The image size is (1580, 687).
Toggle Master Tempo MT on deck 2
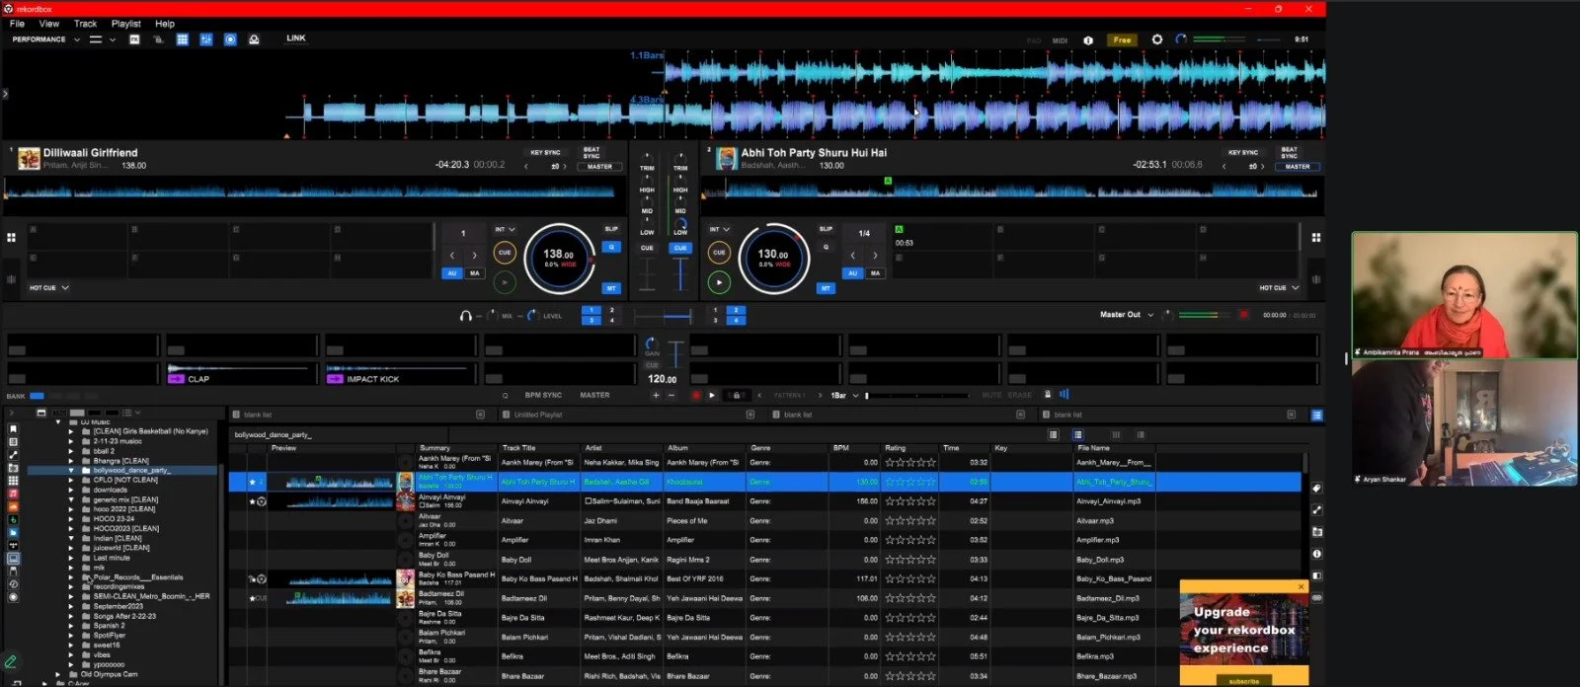coord(826,288)
